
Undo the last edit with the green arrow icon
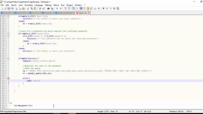coord(40,9)
